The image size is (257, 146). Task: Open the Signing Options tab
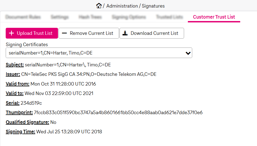click(129, 17)
